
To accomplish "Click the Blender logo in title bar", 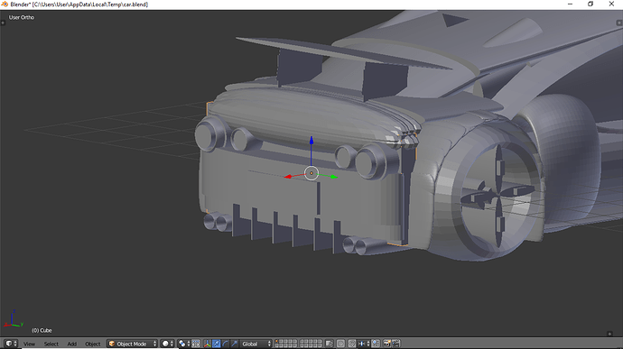I will tap(5, 4).
